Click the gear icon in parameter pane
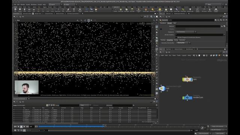Viewport: 240px width, 135px height. pyautogui.click(x=216, y=20)
